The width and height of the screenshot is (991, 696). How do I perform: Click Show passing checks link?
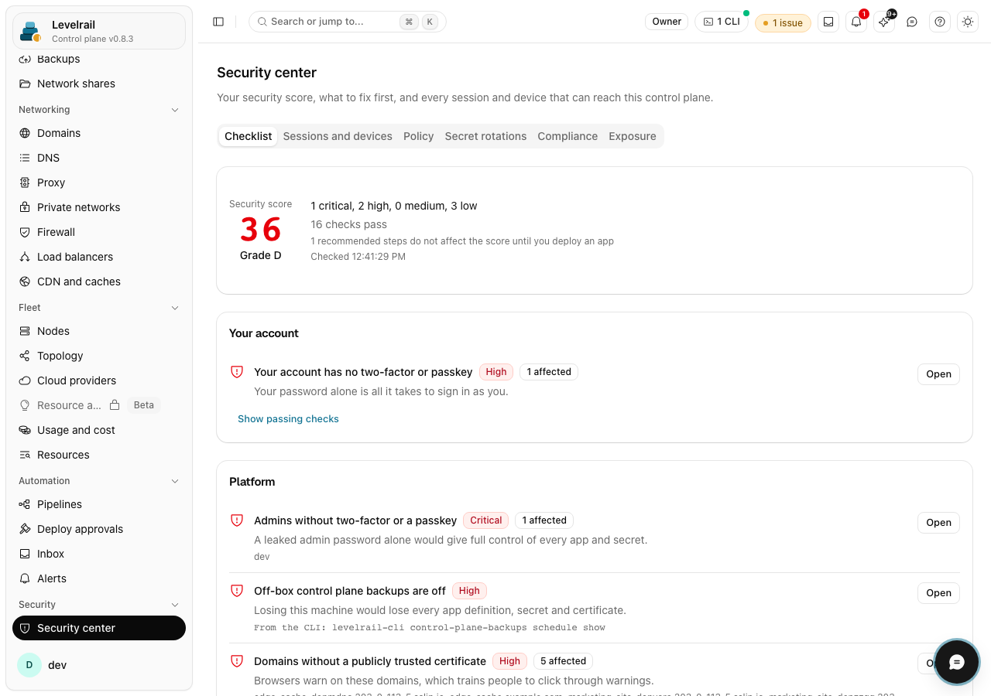288,419
